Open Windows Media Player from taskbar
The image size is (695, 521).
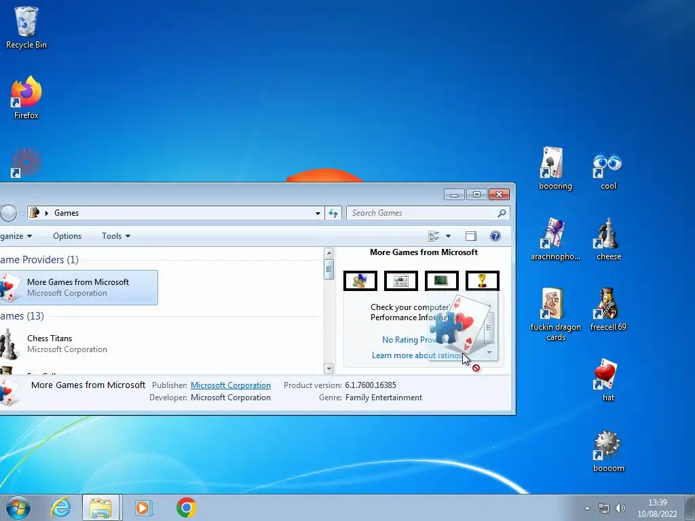pyautogui.click(x=143, y=507)
